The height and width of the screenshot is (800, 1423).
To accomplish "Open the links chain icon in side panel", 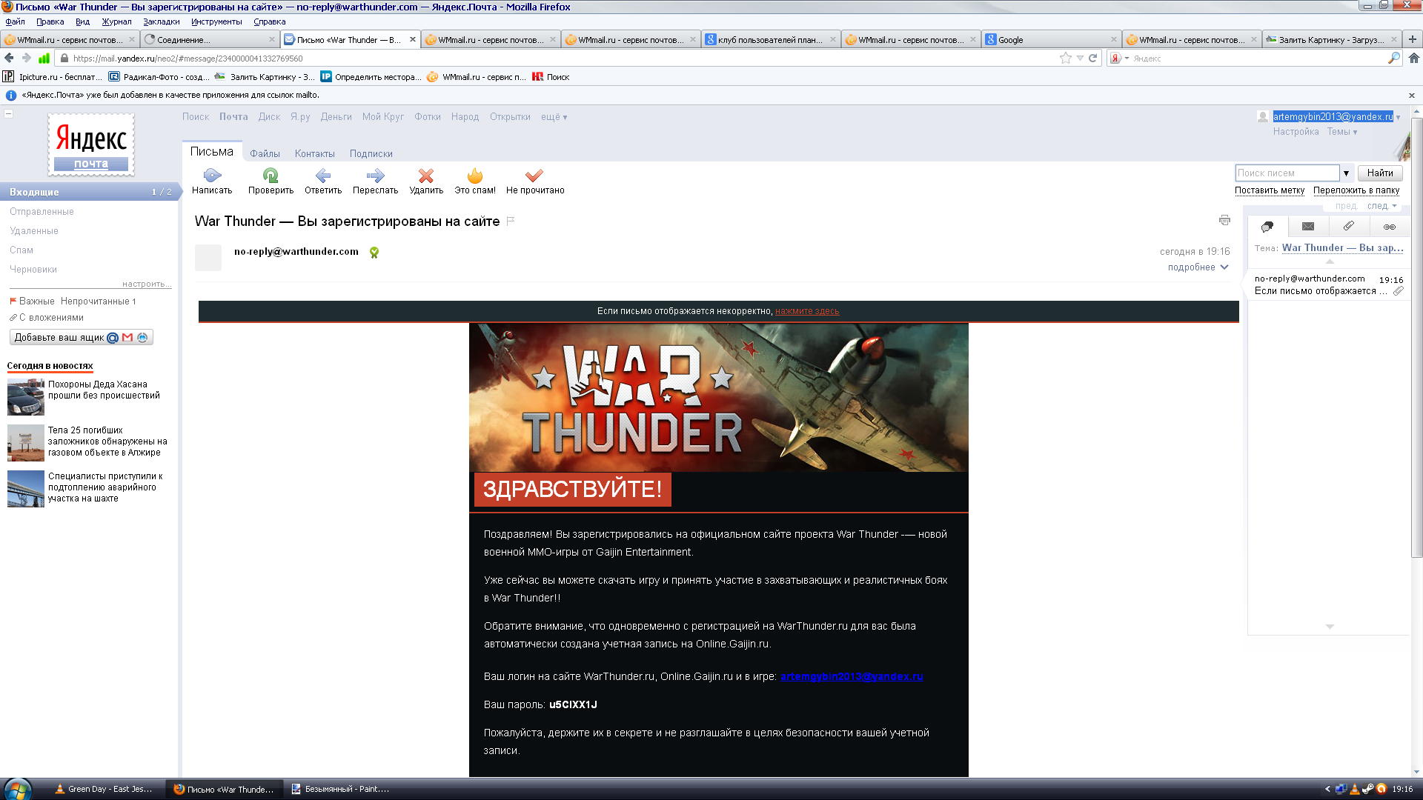I will (x=1390, y=227).
